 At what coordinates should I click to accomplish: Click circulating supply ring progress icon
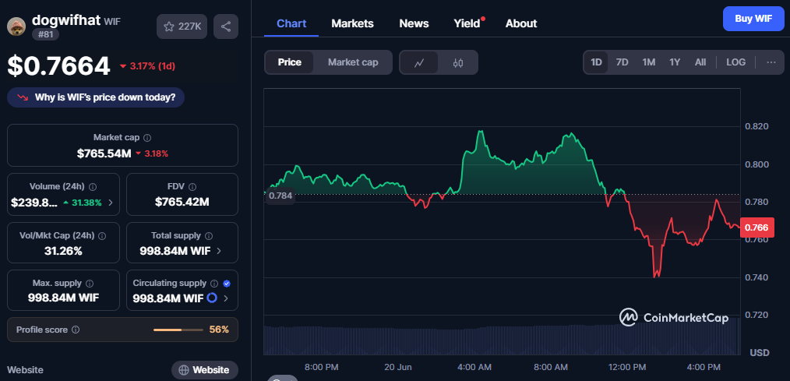212,298
